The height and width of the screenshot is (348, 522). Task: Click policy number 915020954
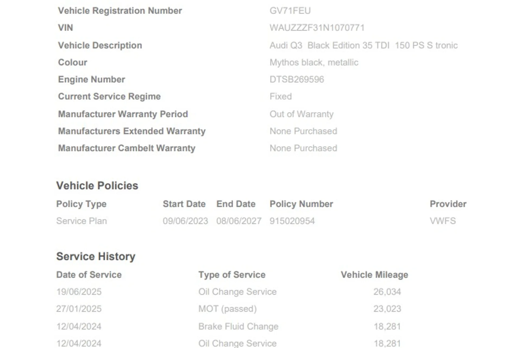pos(292,221)
